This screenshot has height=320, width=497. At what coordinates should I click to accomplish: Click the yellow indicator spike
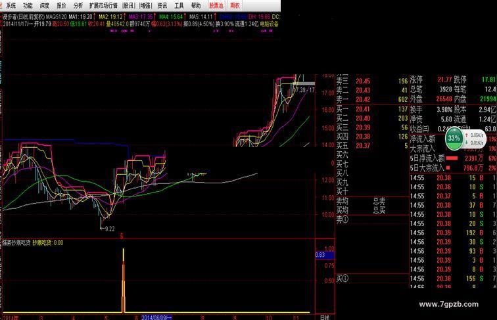(x=124, y=281)
